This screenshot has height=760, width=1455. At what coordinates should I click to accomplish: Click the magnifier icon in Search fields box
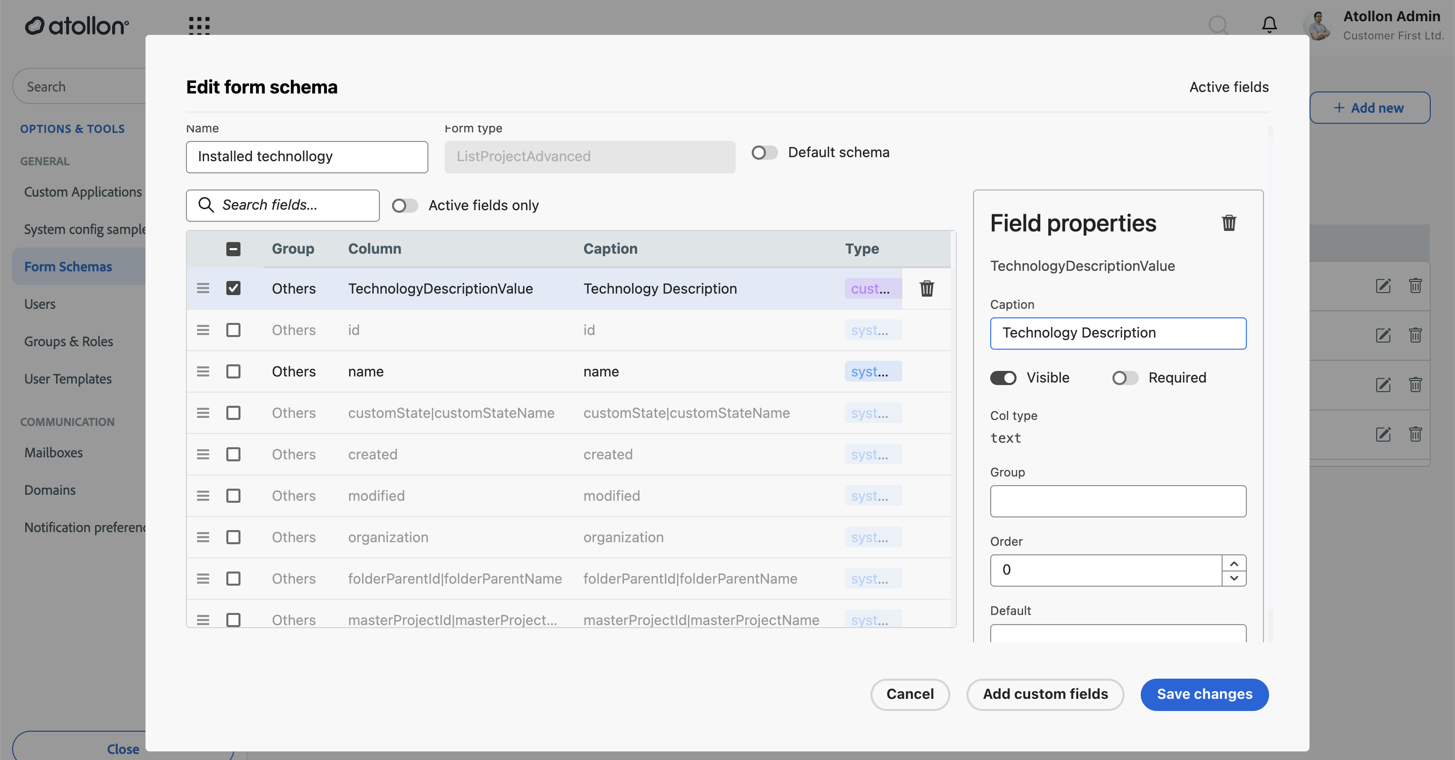click(x=206, y=205)
